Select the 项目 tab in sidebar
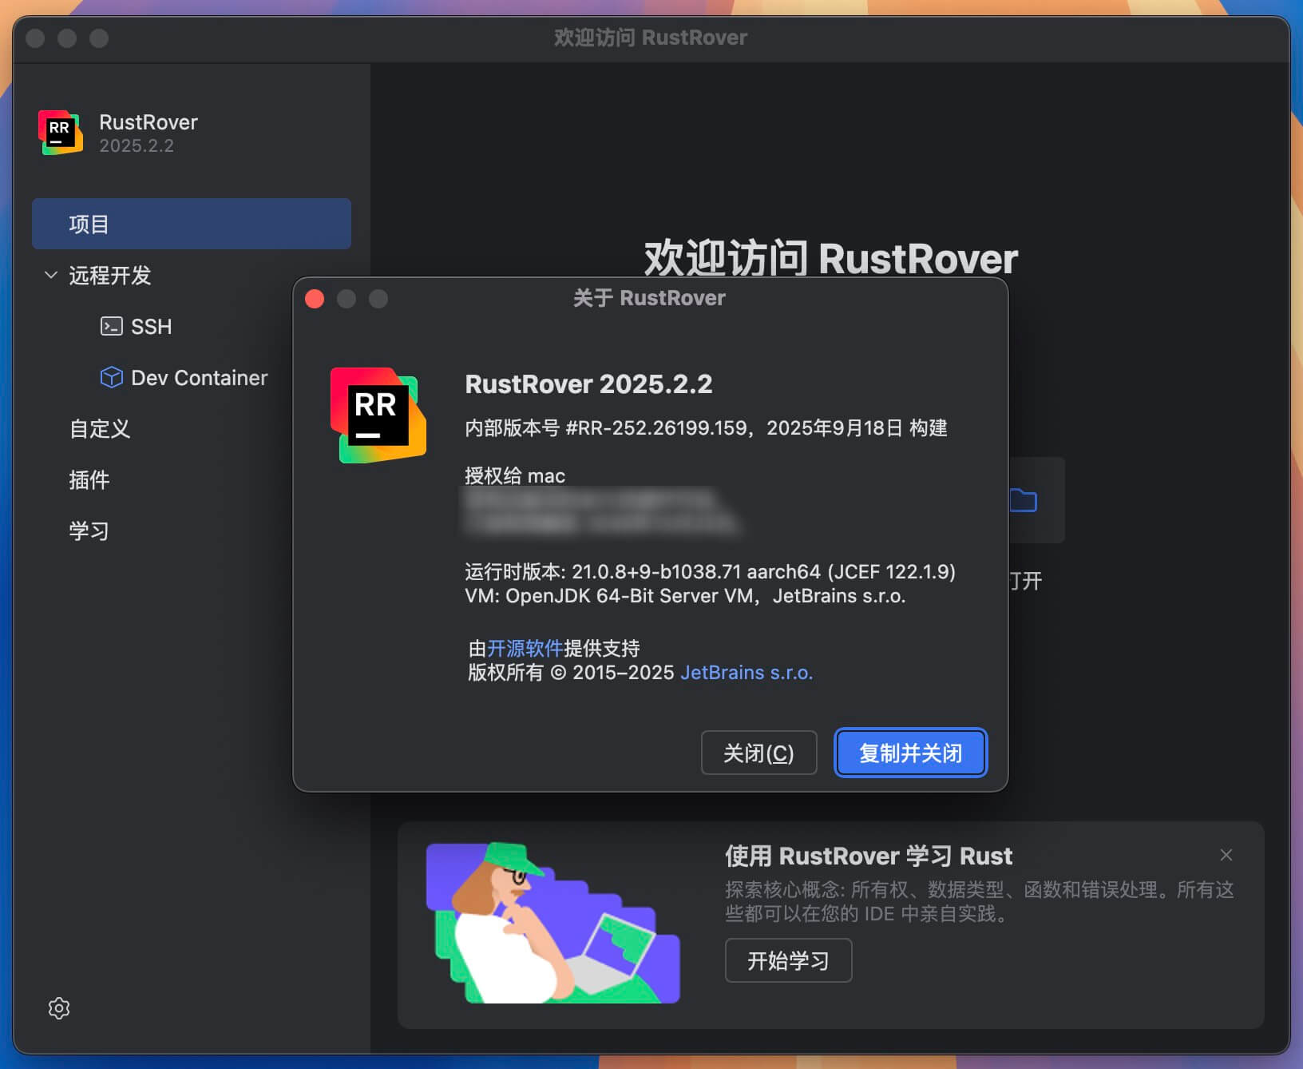The height and width of the screenshot is (1069, 1303). point(191,224)
